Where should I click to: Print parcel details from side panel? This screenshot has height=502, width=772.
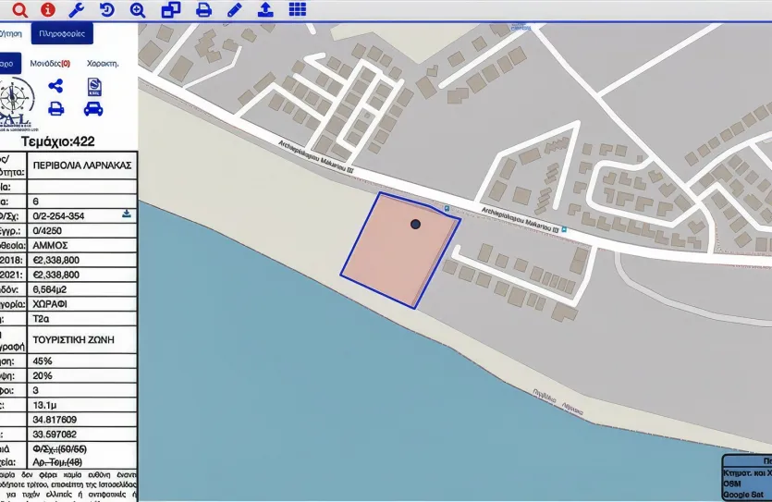click(55, 108)
